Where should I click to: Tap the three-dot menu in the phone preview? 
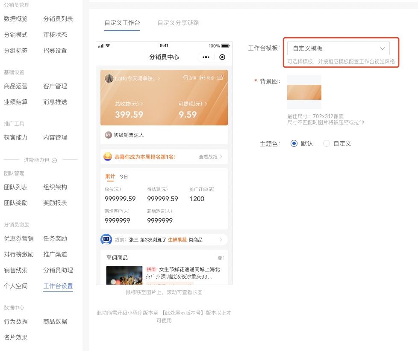206,57
